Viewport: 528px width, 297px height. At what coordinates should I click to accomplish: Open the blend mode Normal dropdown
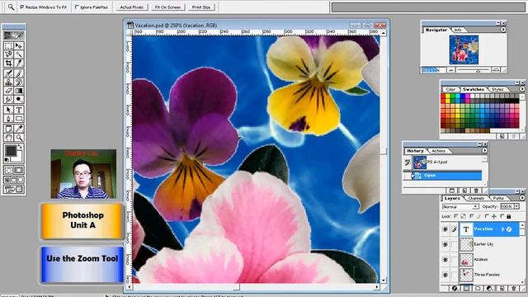pyautogui.click(x=460, y=206)
